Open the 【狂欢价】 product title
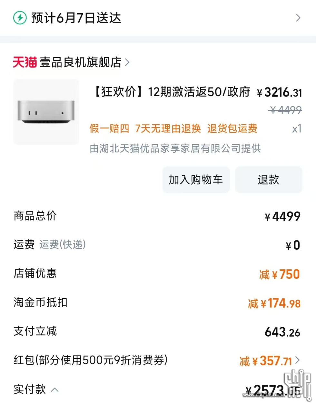 (x=171, y=92)
